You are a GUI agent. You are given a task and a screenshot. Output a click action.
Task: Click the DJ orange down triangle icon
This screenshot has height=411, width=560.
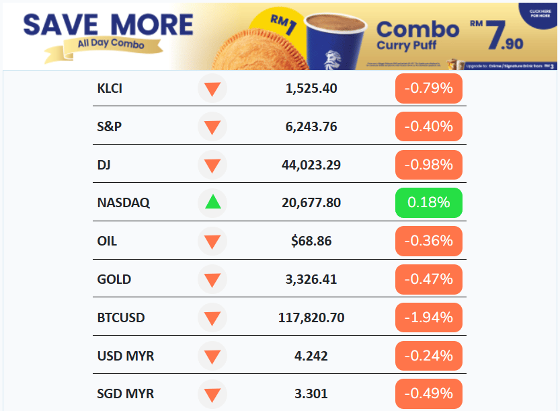(212, 165)
